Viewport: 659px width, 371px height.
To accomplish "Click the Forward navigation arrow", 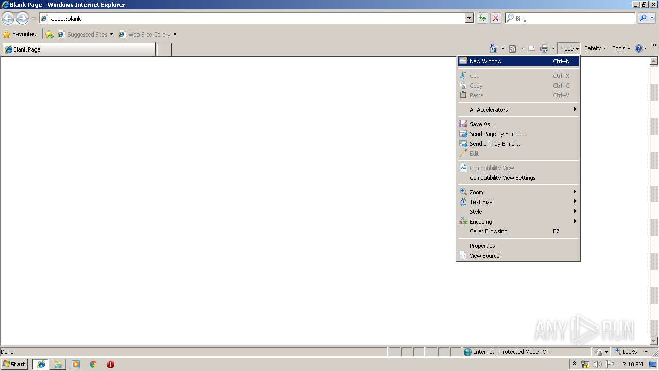I will tap(22, 19).
